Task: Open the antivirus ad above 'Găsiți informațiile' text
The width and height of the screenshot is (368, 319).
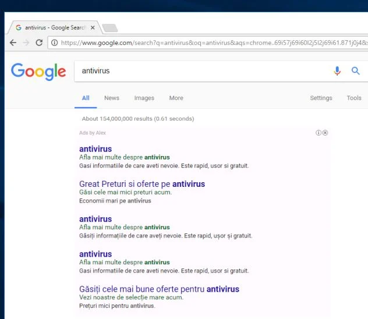Action: click(x=95, y=219)
